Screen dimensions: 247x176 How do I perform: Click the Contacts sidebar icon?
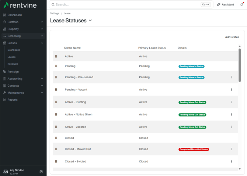tap(4, 86)
